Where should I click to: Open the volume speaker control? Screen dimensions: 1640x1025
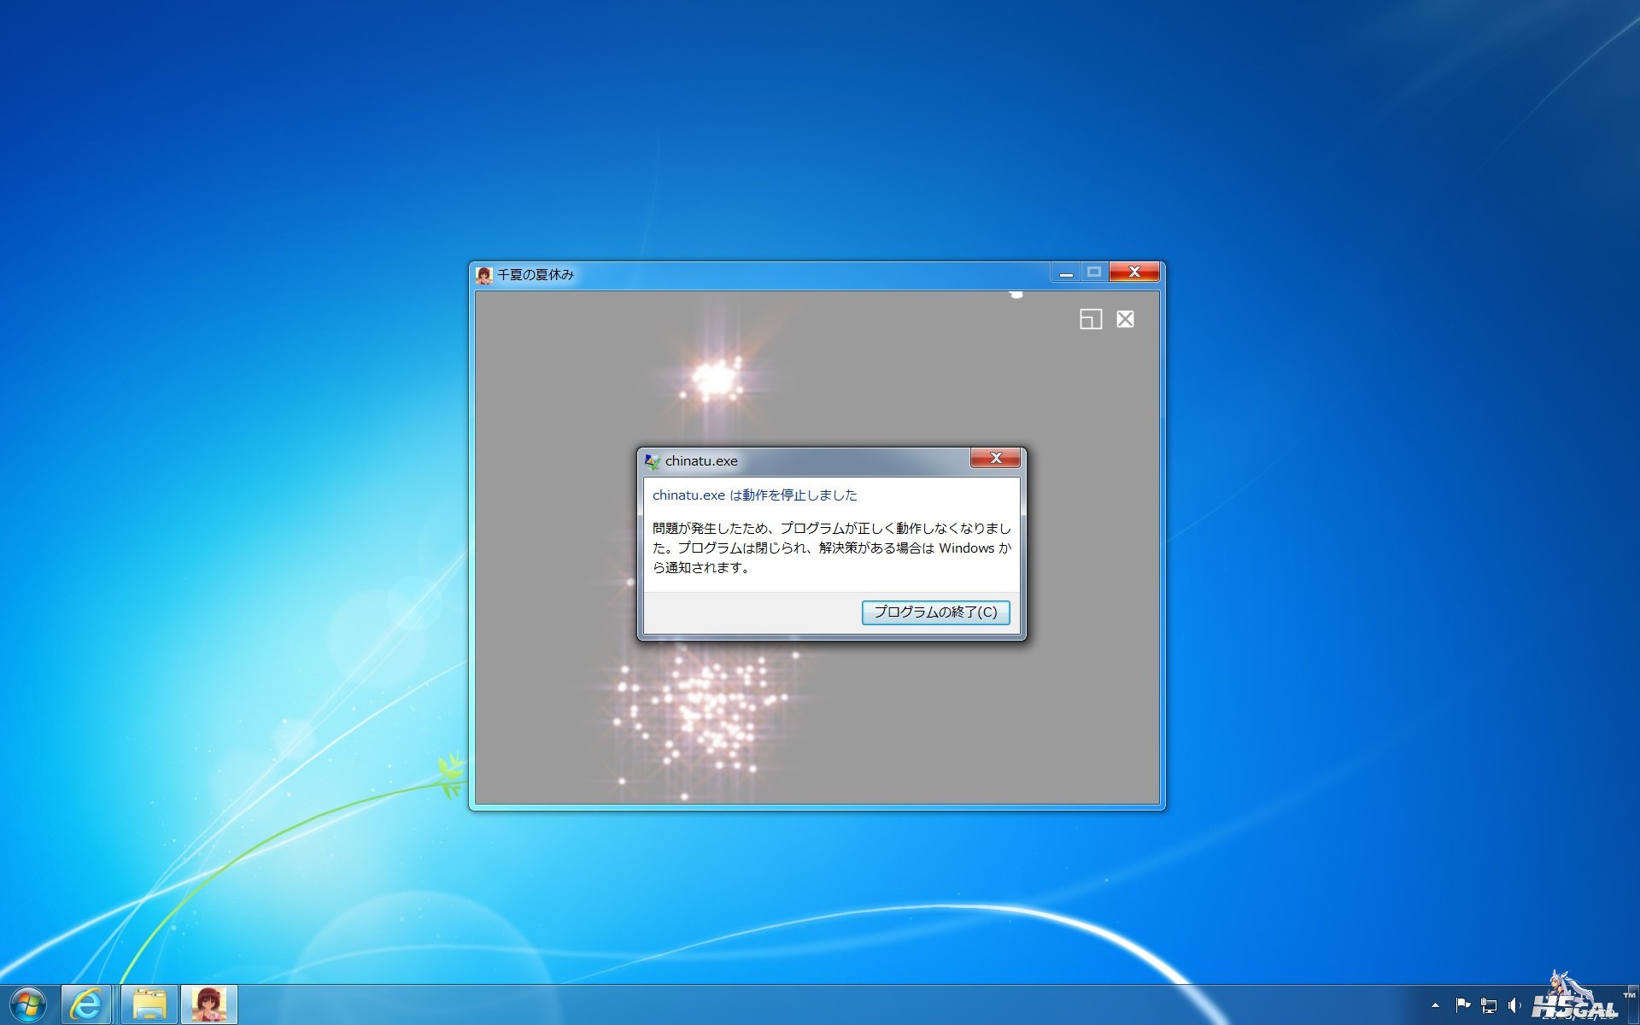pos(1514,1005)
